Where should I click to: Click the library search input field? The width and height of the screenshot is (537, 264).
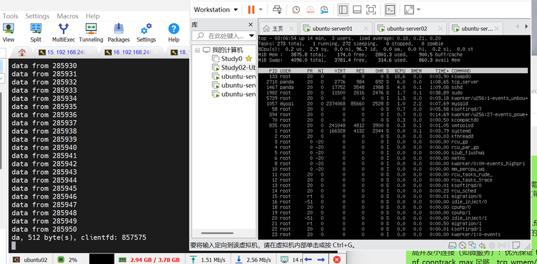[227, 36]
